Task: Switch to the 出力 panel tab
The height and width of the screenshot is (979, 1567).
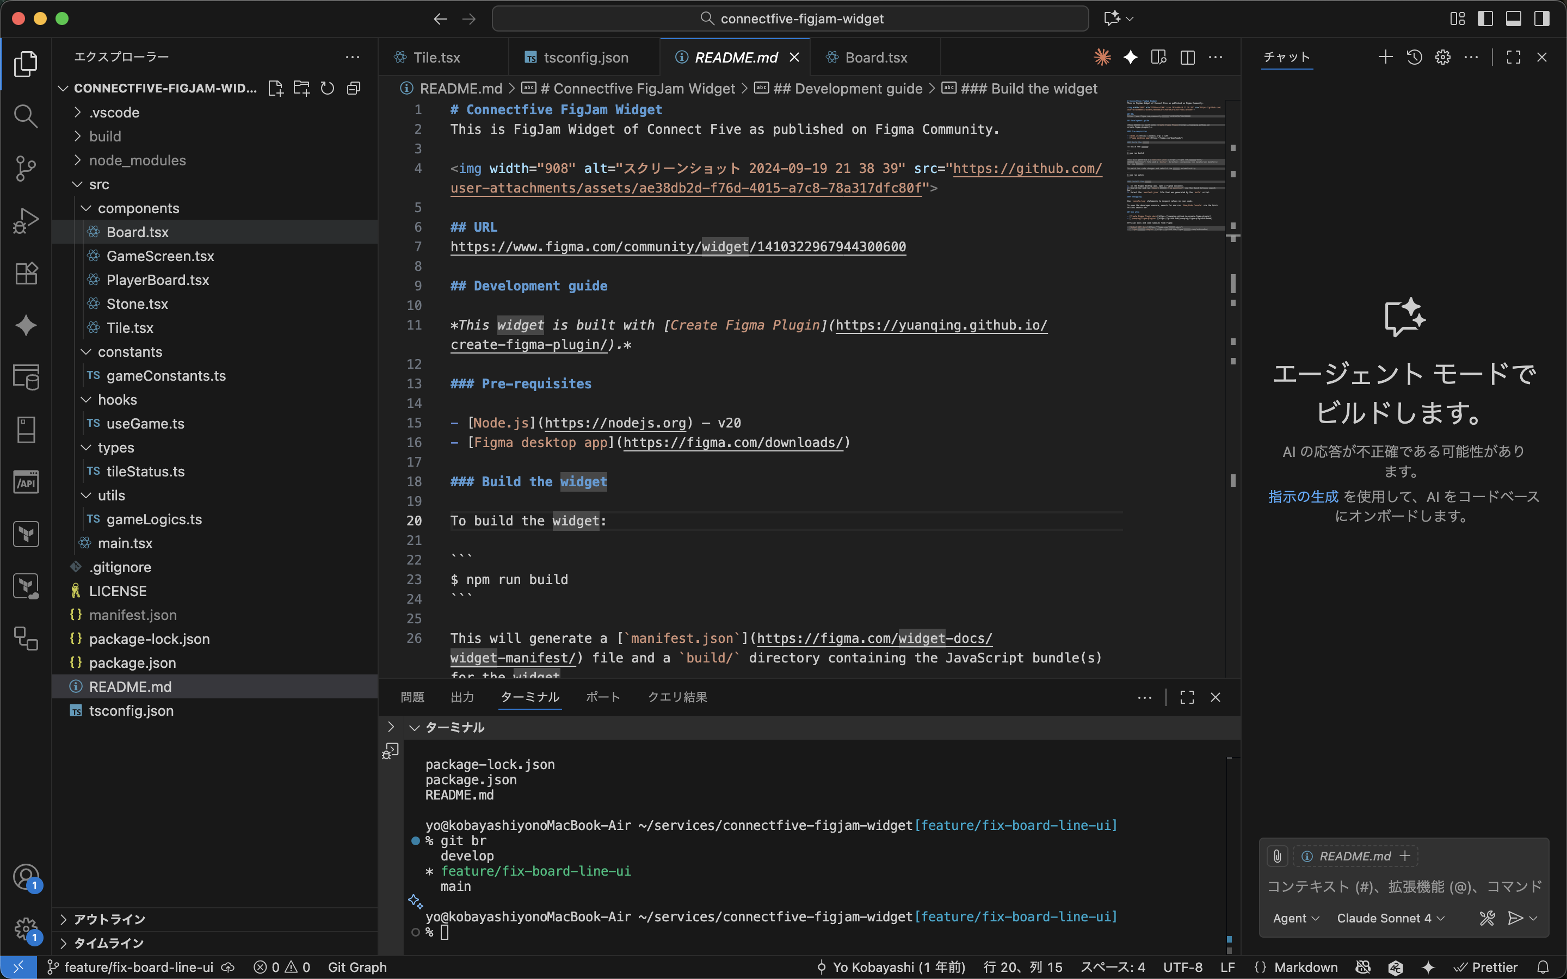Action: [462, 697]
